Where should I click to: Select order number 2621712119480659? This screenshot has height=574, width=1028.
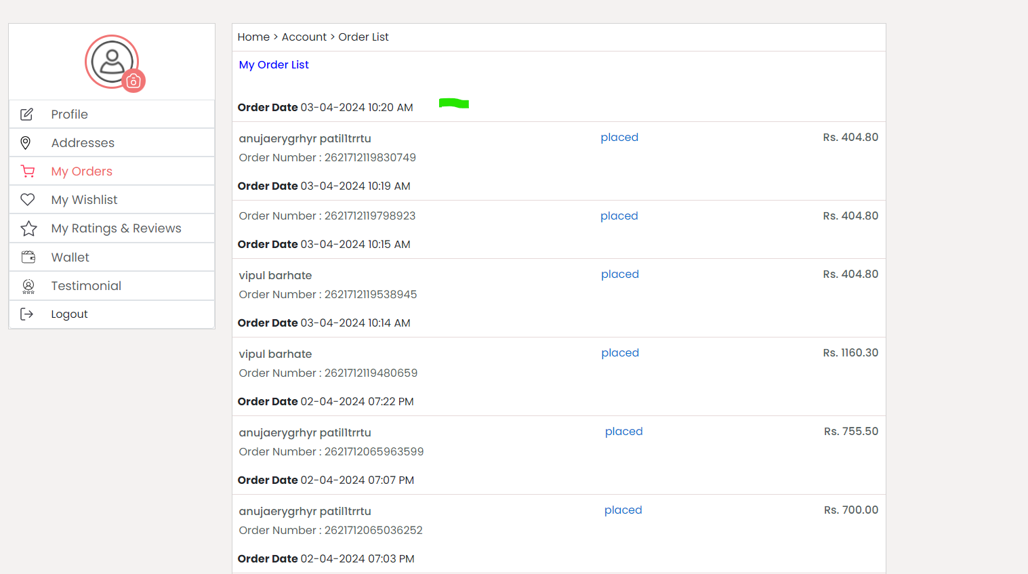pos(329,373)
